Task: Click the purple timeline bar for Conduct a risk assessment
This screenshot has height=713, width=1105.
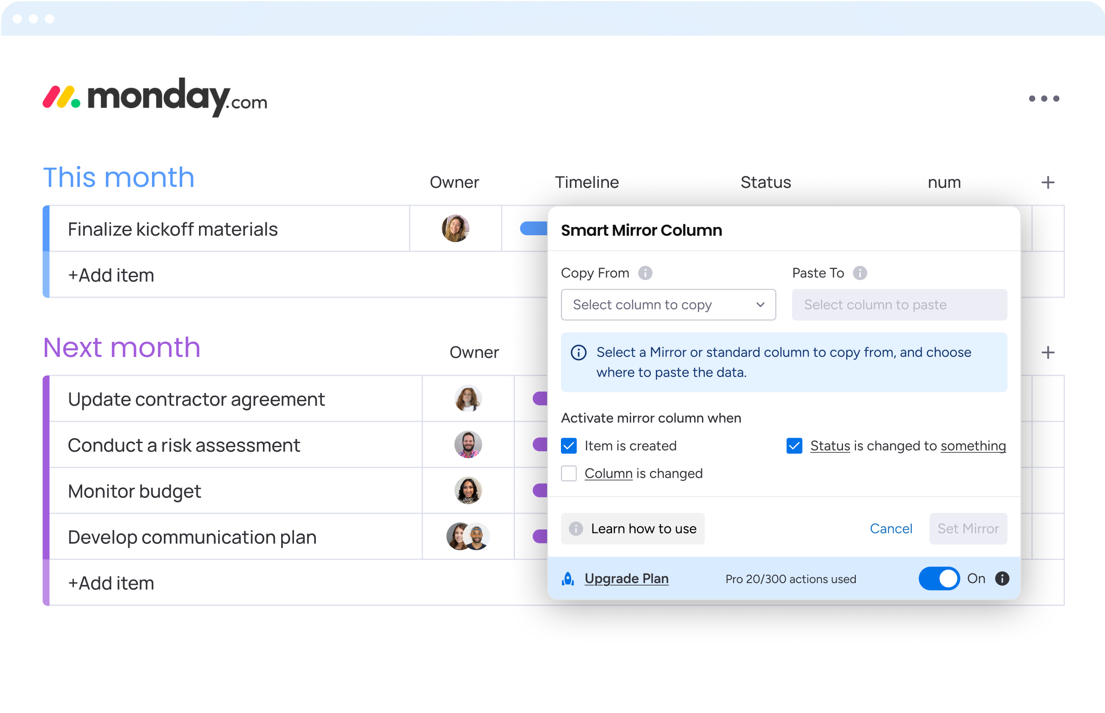Action: 540,444
